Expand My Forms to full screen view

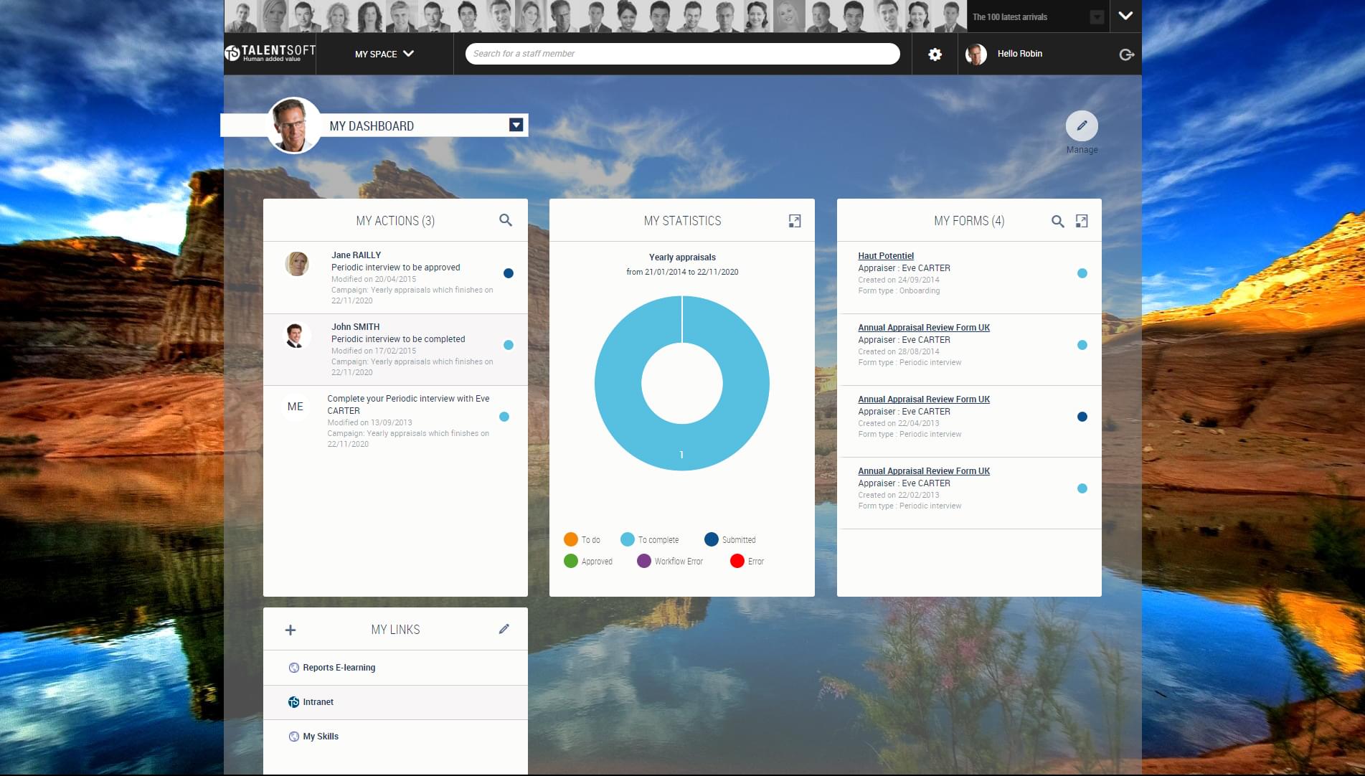click(1082, 222)
